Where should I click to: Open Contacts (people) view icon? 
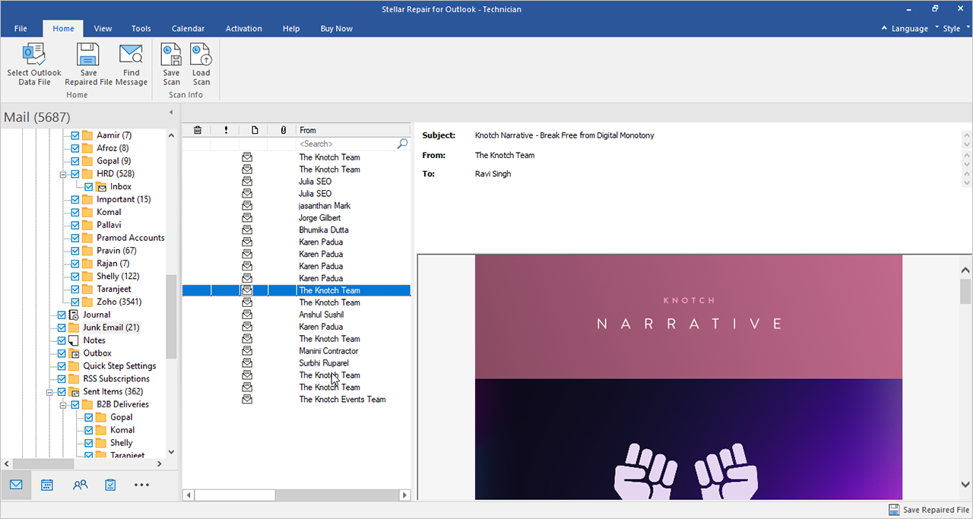[x=80, y=485]
